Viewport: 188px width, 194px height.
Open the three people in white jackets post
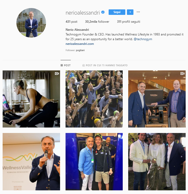157,162
